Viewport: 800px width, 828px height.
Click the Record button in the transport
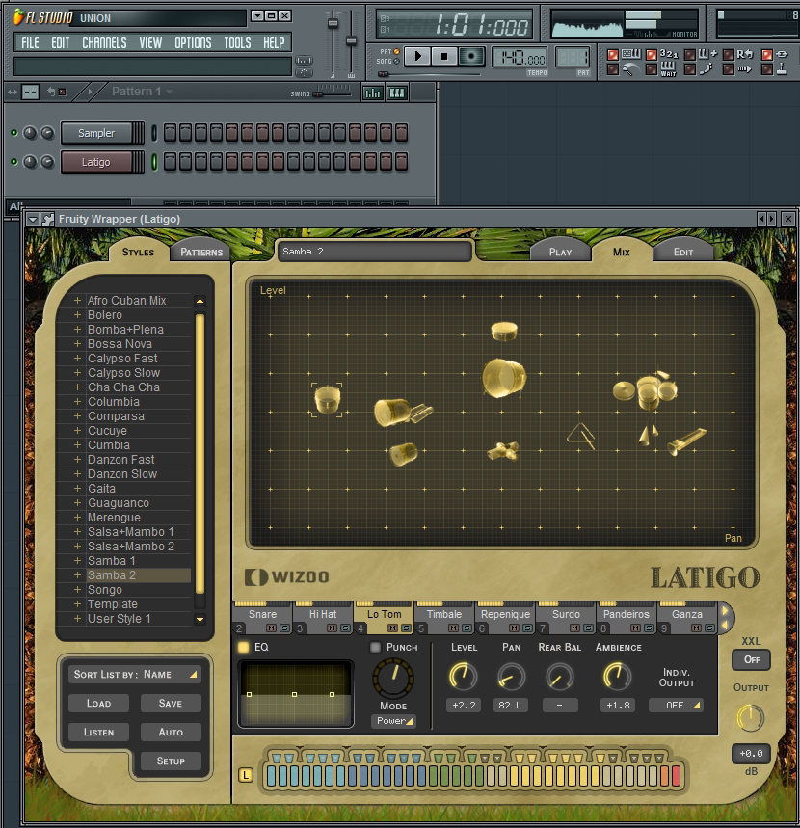click(x=471, y=57)
